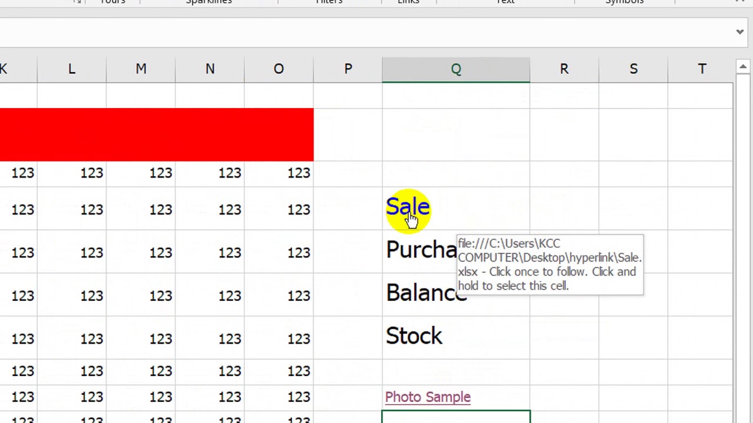Select column R header

tap(564, 69)
